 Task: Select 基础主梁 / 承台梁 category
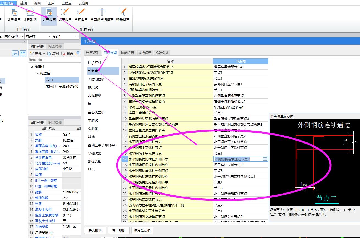coord(103,145)
